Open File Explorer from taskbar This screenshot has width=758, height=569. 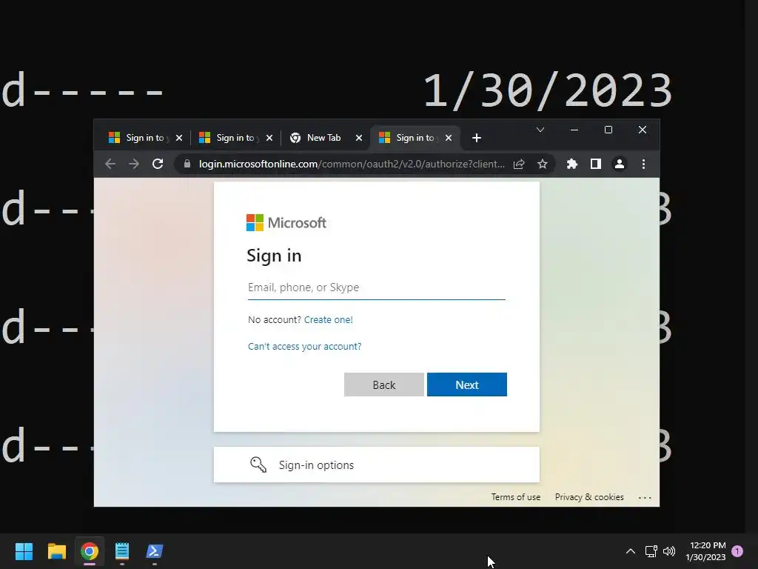pyautogui.click(x=56, y=551)
